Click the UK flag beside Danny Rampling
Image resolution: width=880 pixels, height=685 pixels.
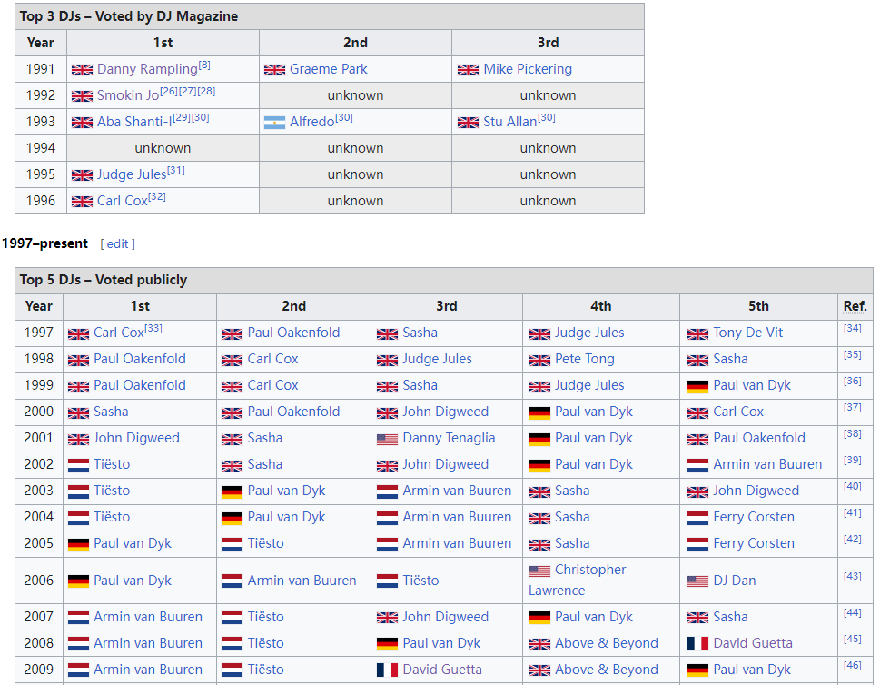82,70
